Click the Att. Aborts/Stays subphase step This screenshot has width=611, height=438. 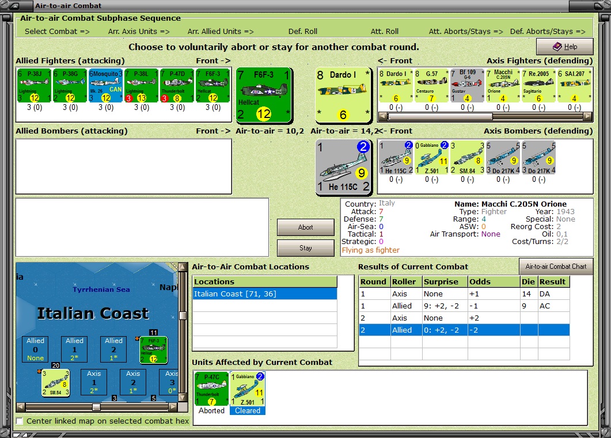(x=466, y=32)
